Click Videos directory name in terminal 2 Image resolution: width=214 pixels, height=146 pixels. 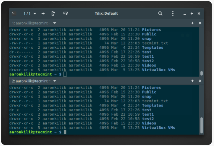click(x=149, y=123)
